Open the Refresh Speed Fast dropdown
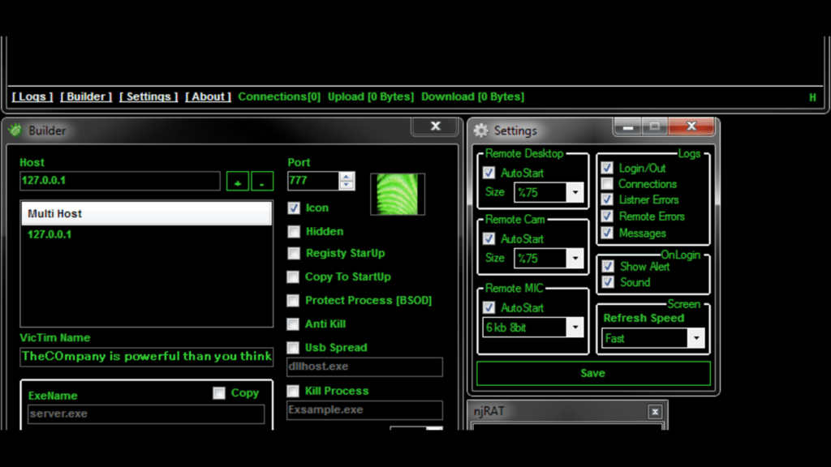 coord(696,338)
